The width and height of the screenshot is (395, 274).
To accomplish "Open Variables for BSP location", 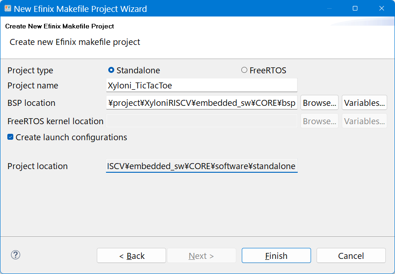I will point(364,103).
